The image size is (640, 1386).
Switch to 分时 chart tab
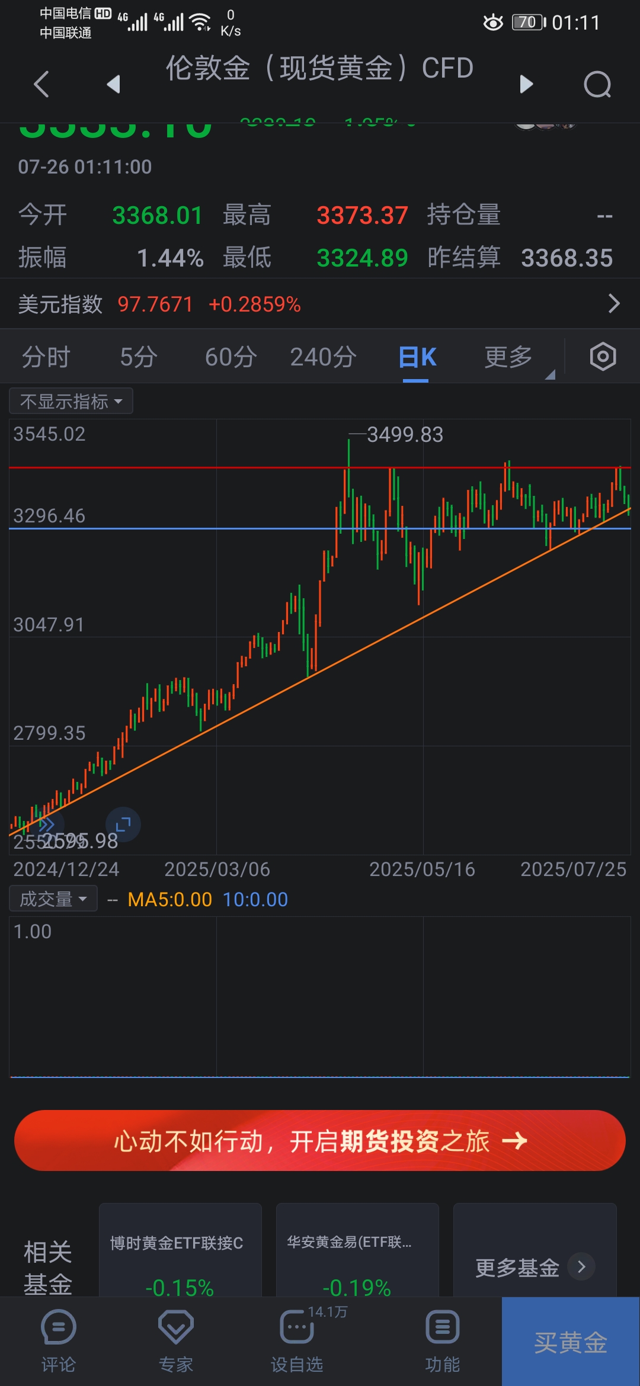(x=46, y=357)
